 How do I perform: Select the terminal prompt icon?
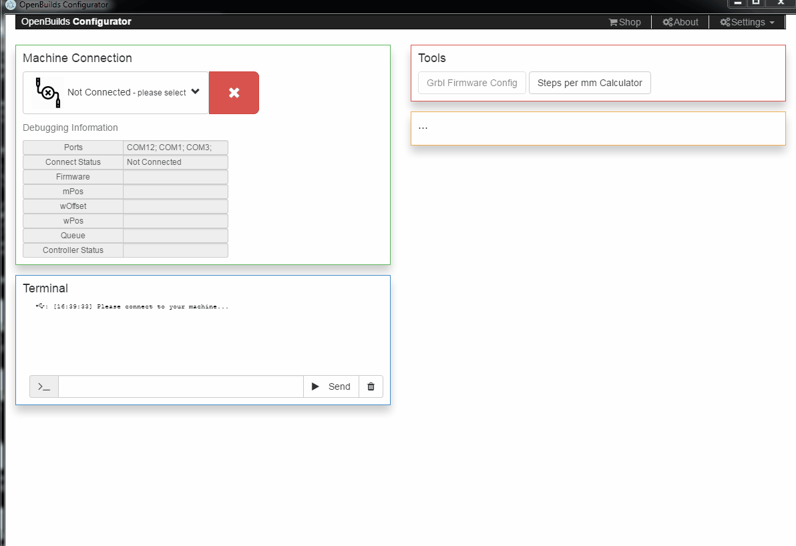[x=43, y=386]
